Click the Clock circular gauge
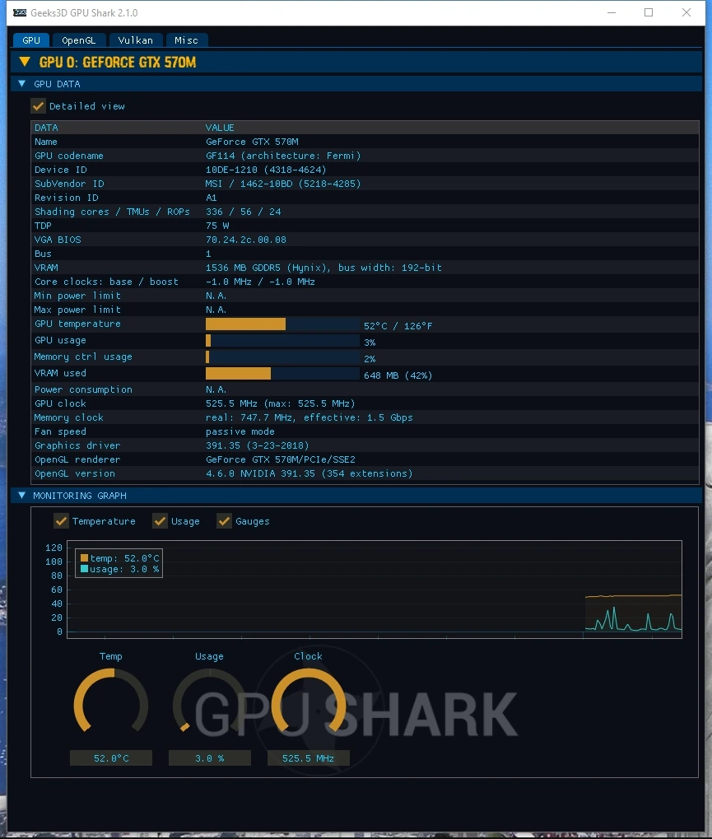Viewport: 712px width, 839px height. (x=309, y=701)
